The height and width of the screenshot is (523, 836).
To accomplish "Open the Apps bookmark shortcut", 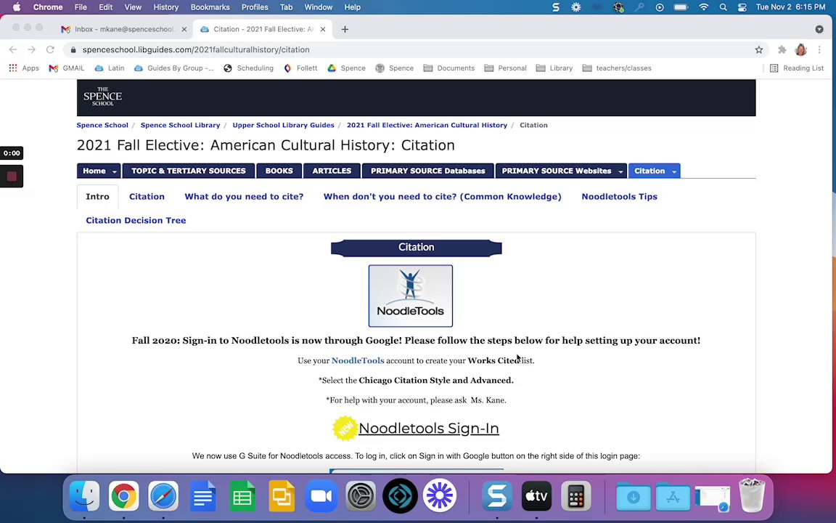I will pos(24,68).
